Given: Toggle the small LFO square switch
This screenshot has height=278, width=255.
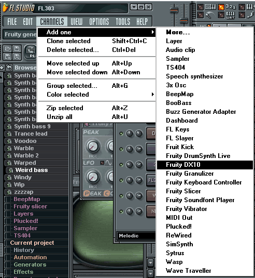Looking at the screenshot, I should [102, 163].
